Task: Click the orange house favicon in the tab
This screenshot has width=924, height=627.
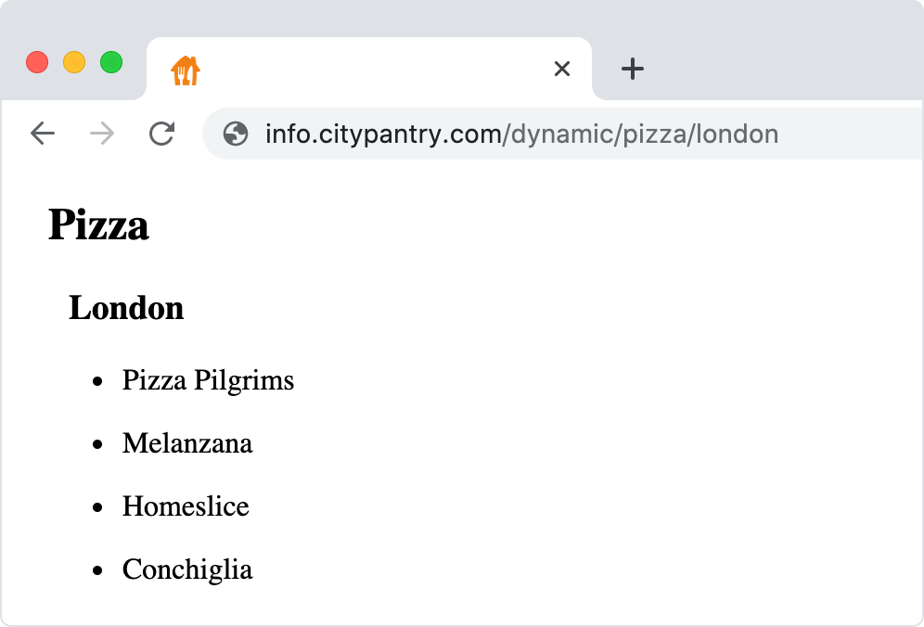Action: pyautogui.click(x=186, y=70)
